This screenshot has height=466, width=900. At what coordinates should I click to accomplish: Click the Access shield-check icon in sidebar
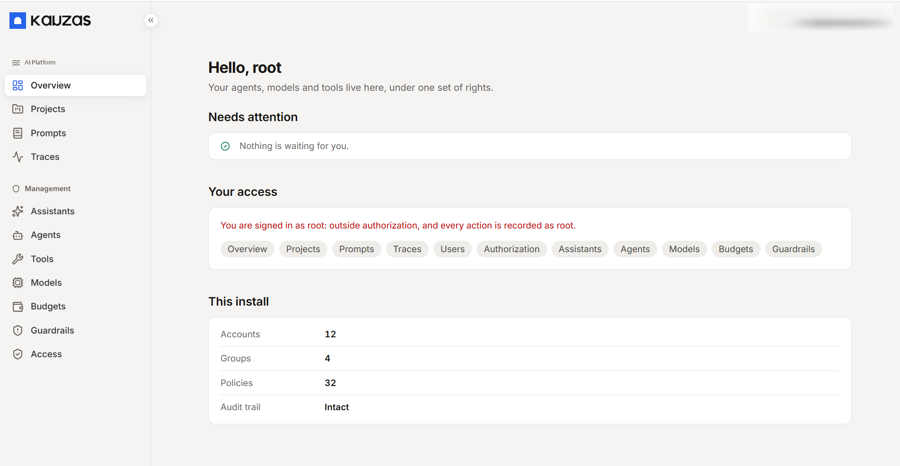(x=18, y=354)
